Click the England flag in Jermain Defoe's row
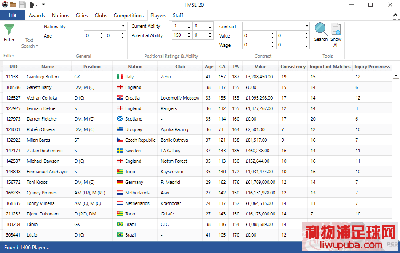This screenshot has height=253, width=400. point(120,108)
